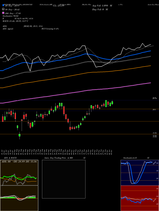Click the magenta 200 Day legend swatch
This screenshot has height=211, width=159.
pos(3,13)
